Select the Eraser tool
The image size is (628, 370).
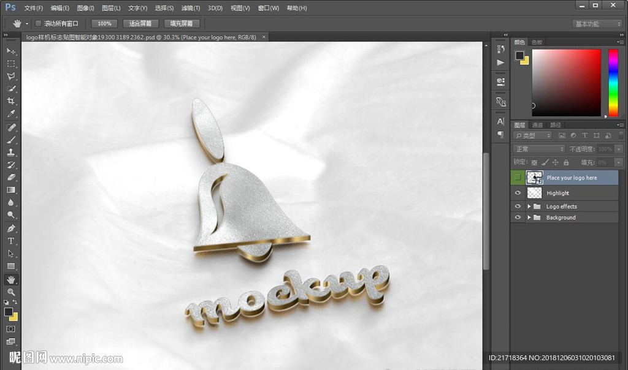click(11, 177)
